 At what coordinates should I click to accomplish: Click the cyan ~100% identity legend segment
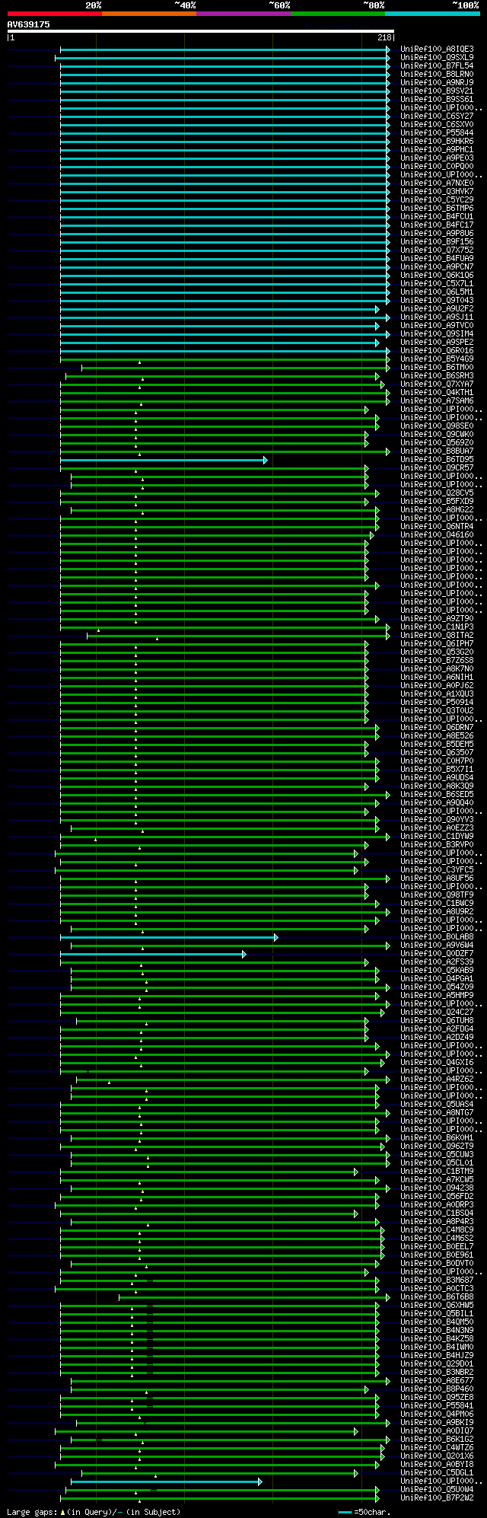432,14
